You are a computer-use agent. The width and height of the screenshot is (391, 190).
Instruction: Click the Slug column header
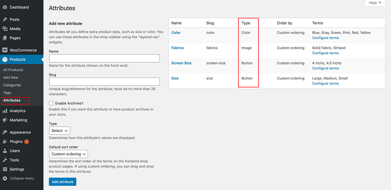[x=210, y=23]
